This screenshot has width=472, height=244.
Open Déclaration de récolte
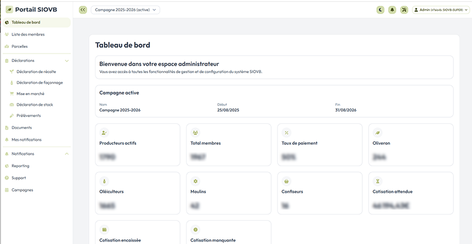click(x=36, y=72)
